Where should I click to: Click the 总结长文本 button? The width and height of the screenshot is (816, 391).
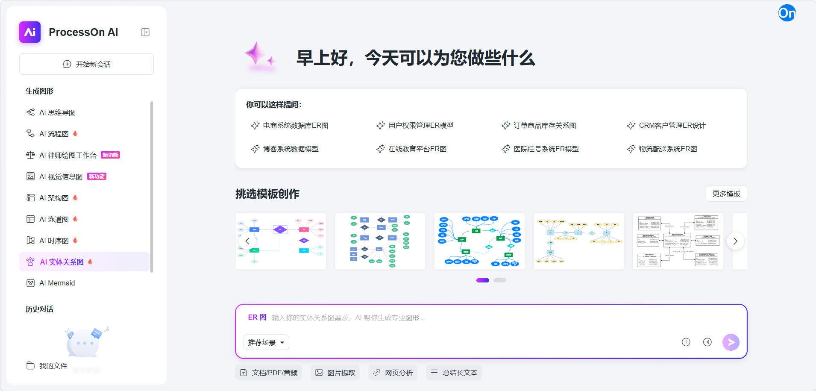[454, 373]
